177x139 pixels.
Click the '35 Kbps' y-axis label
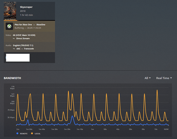click(11, 117)
